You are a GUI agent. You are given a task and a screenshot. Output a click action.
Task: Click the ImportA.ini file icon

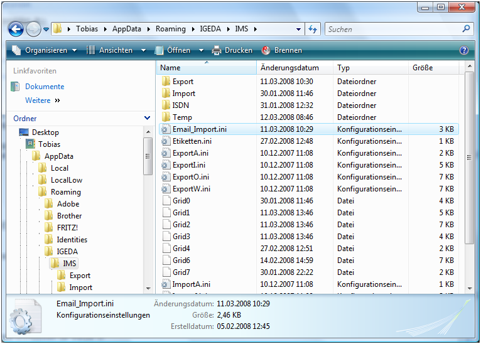coord(166,284)
